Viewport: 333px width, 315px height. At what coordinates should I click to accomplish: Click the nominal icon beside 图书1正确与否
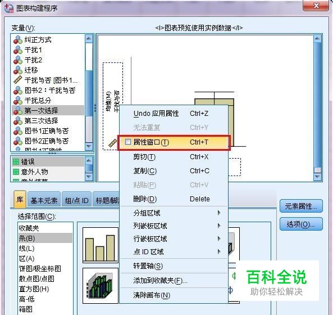point(18,131)
